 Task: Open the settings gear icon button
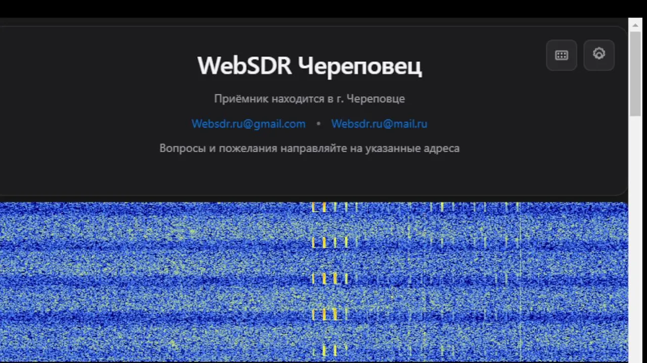point(599,55)
